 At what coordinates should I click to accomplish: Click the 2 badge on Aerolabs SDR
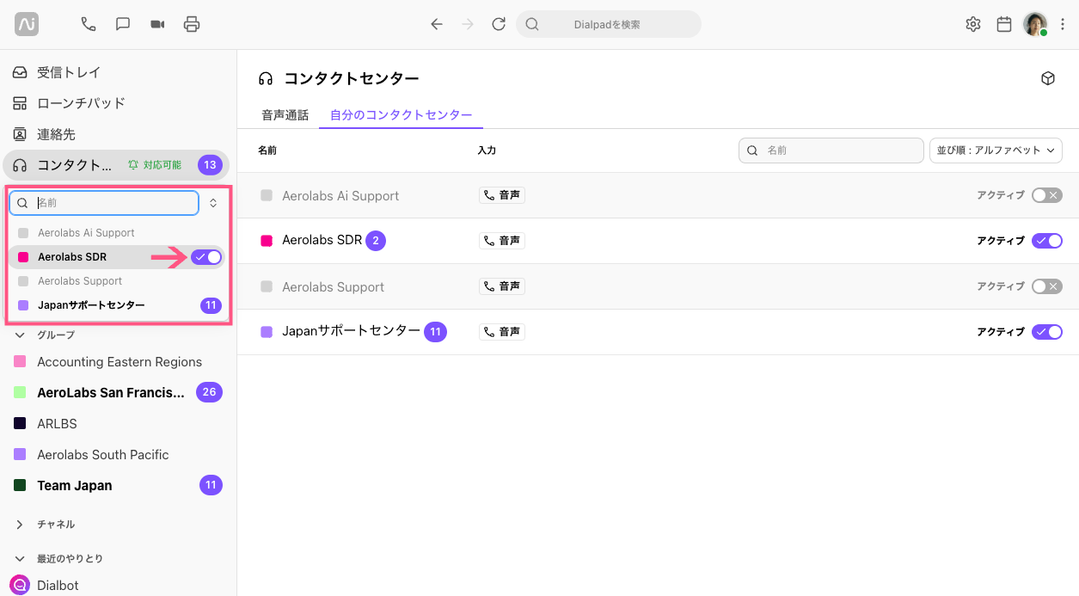tap(376, 241)
